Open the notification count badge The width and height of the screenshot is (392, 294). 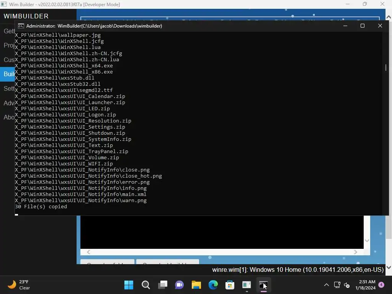[x=381, y=284]
